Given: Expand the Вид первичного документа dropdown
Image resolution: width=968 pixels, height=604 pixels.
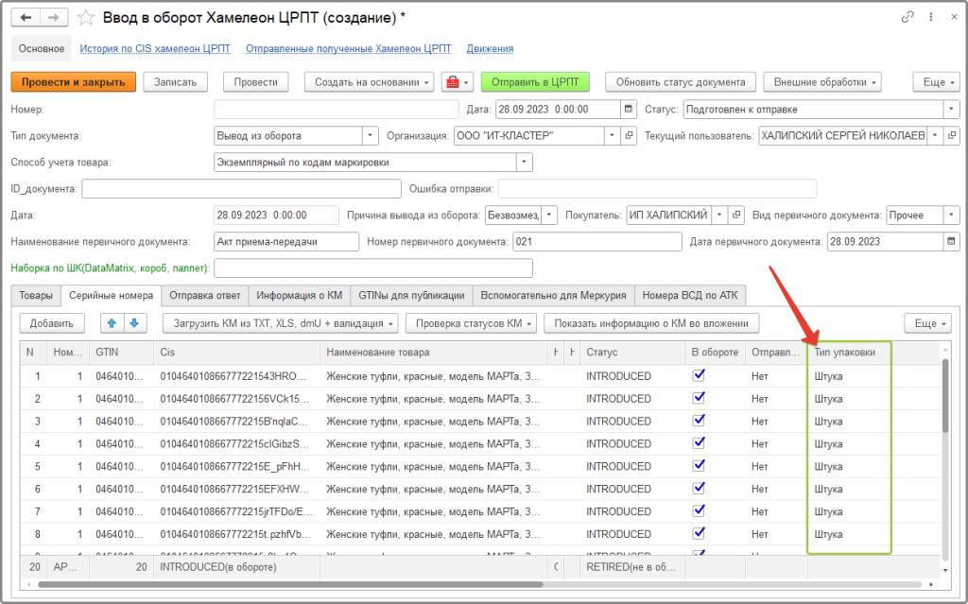Looking at the screenshot, I should 951,215.
